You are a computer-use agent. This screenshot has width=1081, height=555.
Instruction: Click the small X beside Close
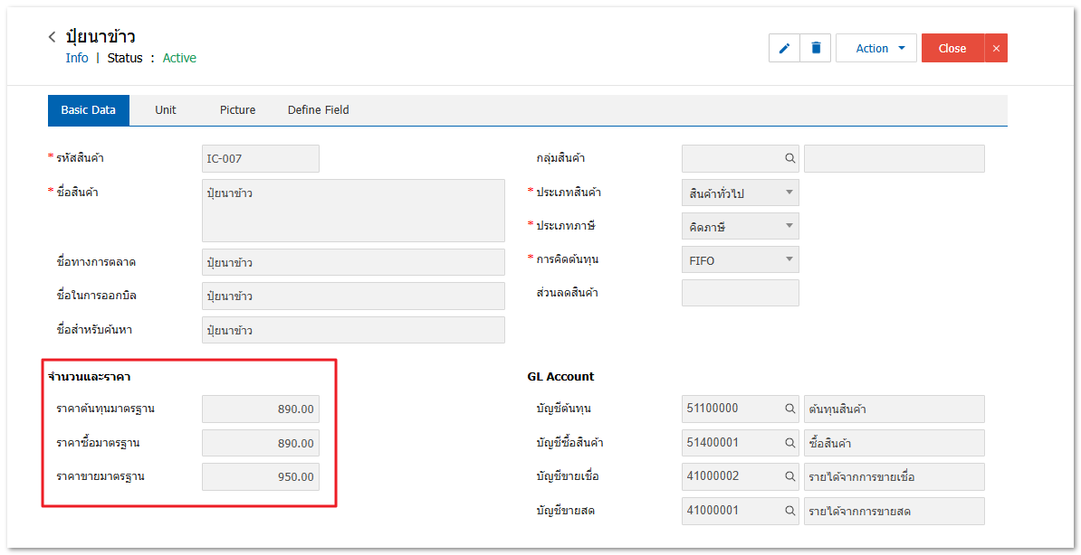point(996,49)
